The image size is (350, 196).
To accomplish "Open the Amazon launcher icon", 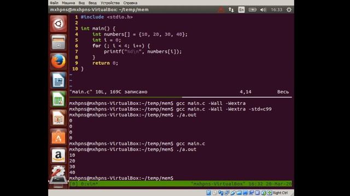I will [x=59, y=156].
